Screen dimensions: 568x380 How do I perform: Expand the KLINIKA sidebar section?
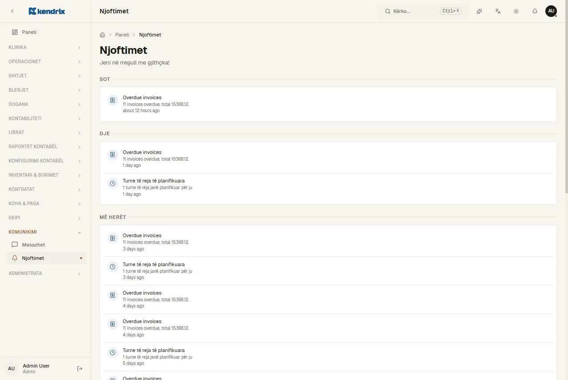[45, 47]
